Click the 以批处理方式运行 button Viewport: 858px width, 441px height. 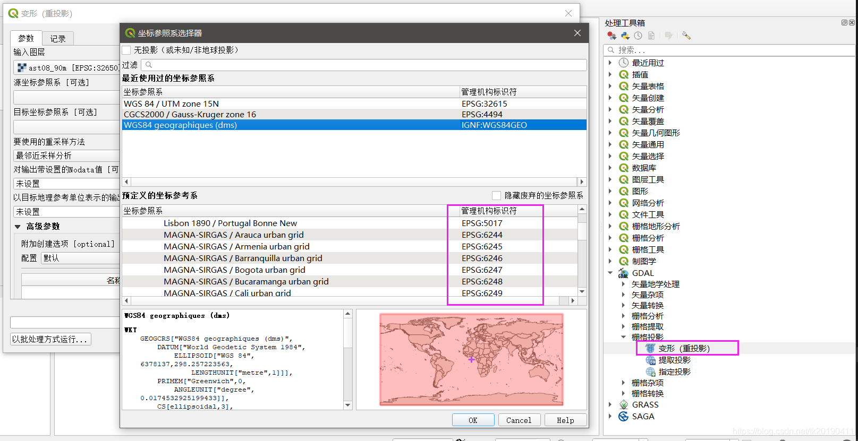50,339
